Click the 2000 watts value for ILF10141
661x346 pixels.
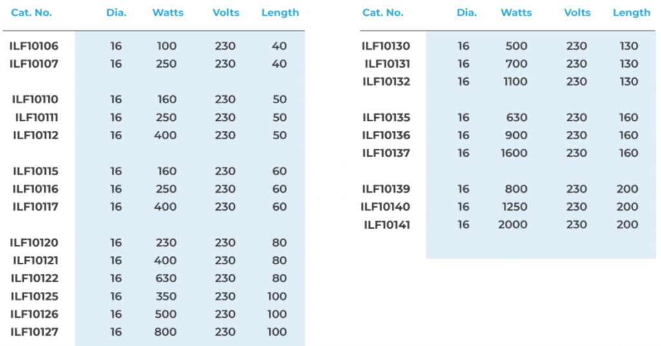(x=513, y=225)
